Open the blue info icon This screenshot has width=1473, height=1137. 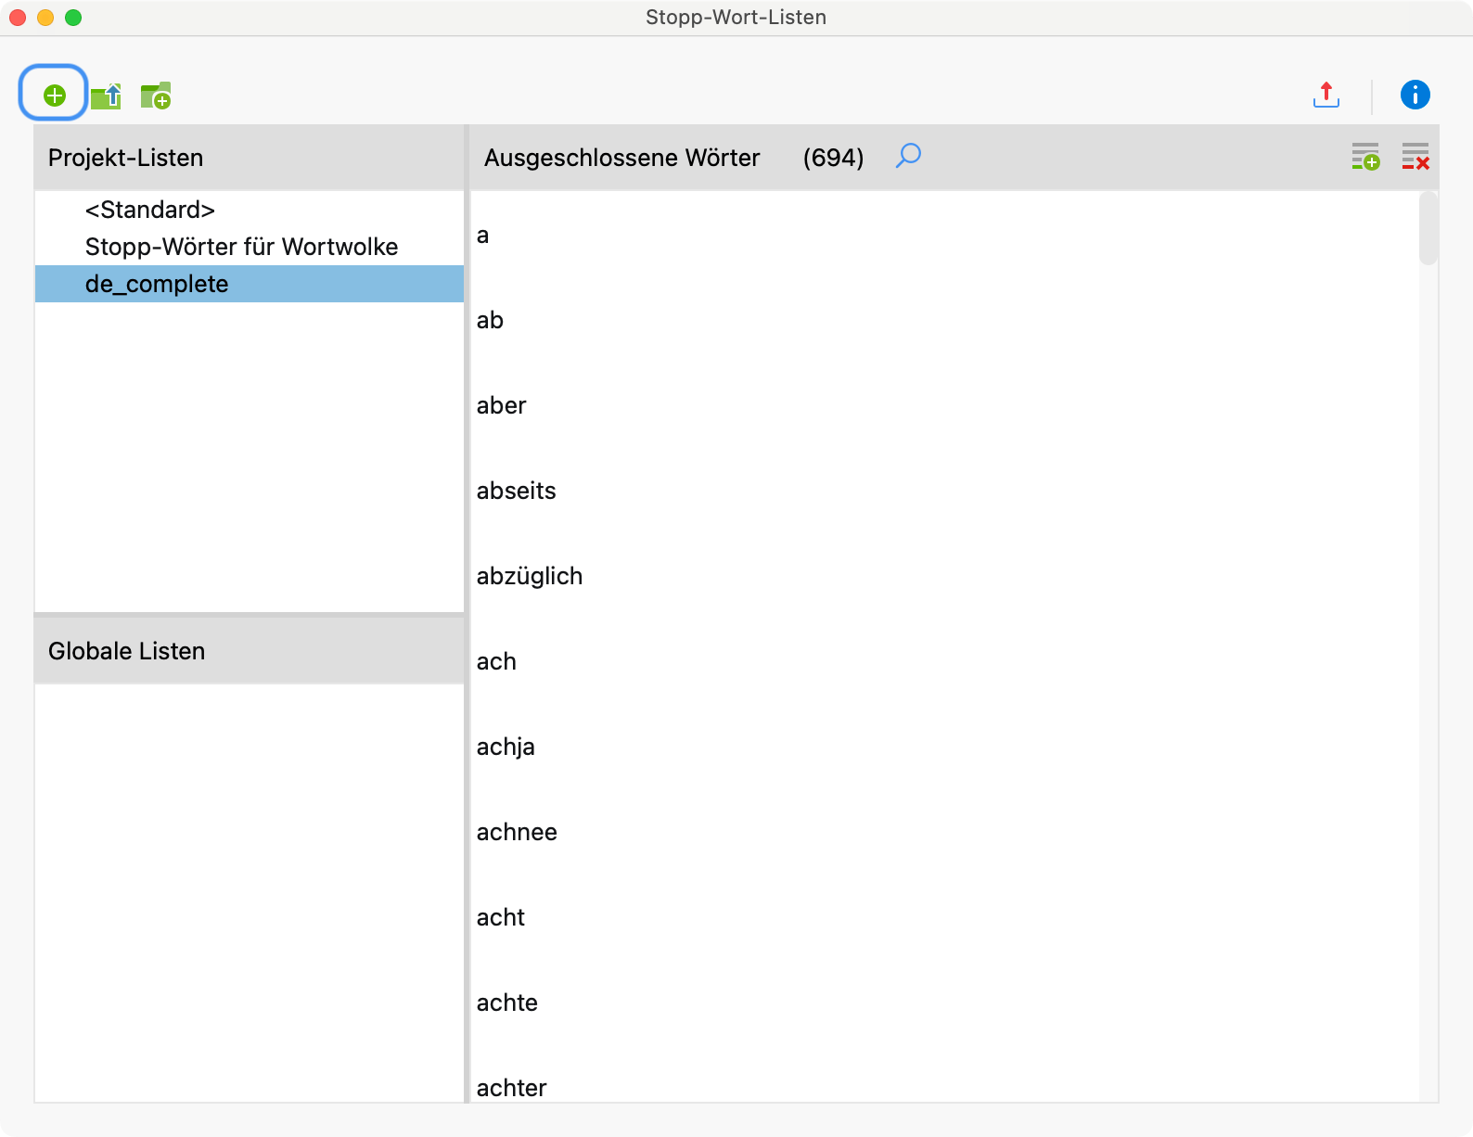[1415, 95]
